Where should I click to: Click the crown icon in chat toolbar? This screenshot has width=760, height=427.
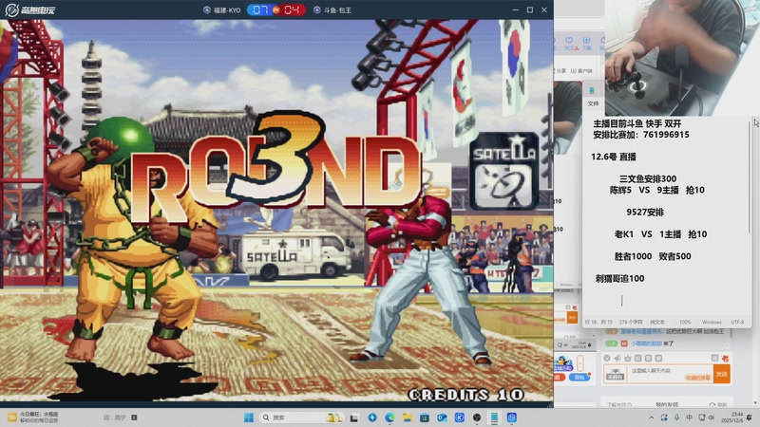click(x=628, y=359)
